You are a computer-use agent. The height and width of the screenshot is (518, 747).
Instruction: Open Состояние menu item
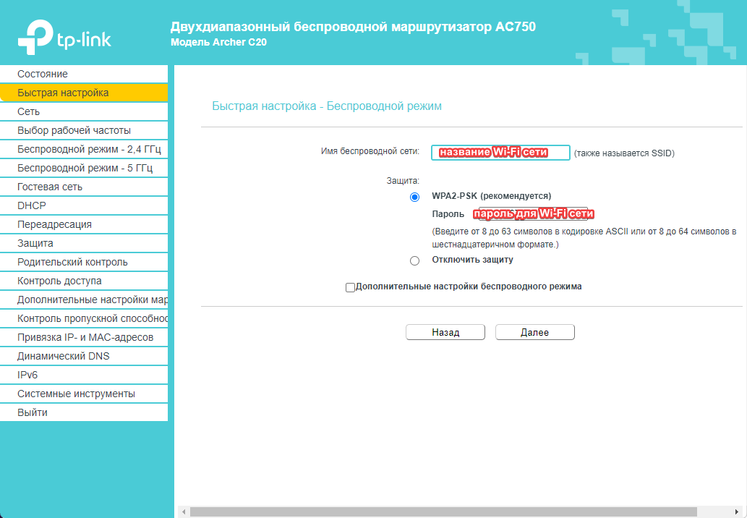coord(43,74)
